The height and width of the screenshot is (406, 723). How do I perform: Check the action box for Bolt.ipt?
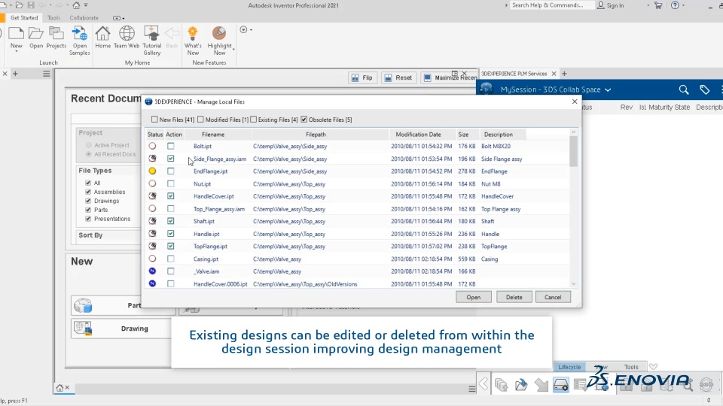click(x=171, y=146)
